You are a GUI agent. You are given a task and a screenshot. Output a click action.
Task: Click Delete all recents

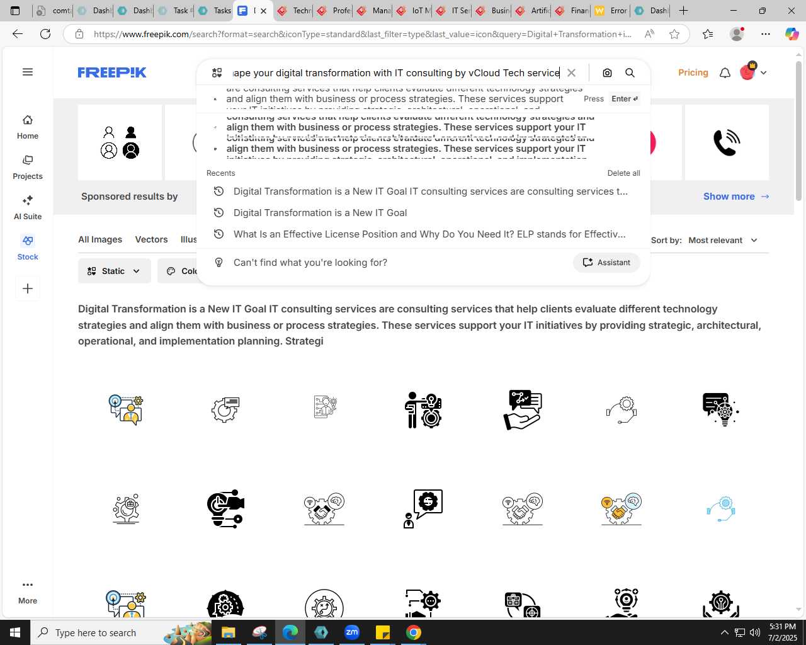[x=623, y=173]
